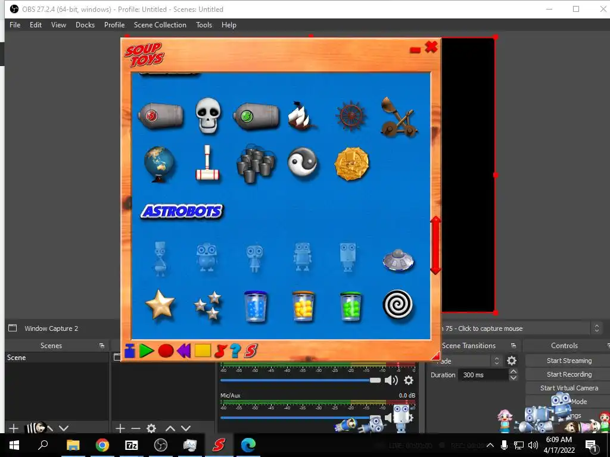Open the OBS Help menu
Image resolution: width=610 pixels, height=457 pixels.
point(229,25)
